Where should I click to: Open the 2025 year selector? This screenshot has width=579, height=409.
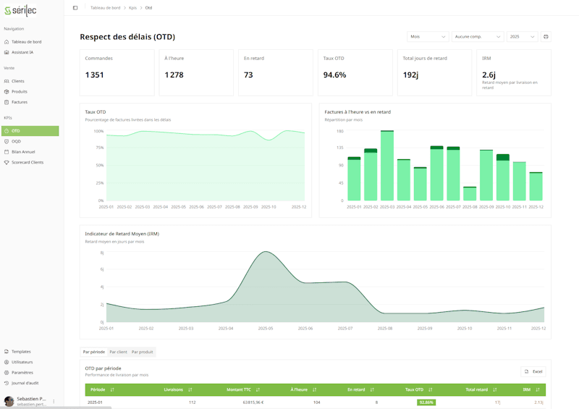tap(522, 36)
